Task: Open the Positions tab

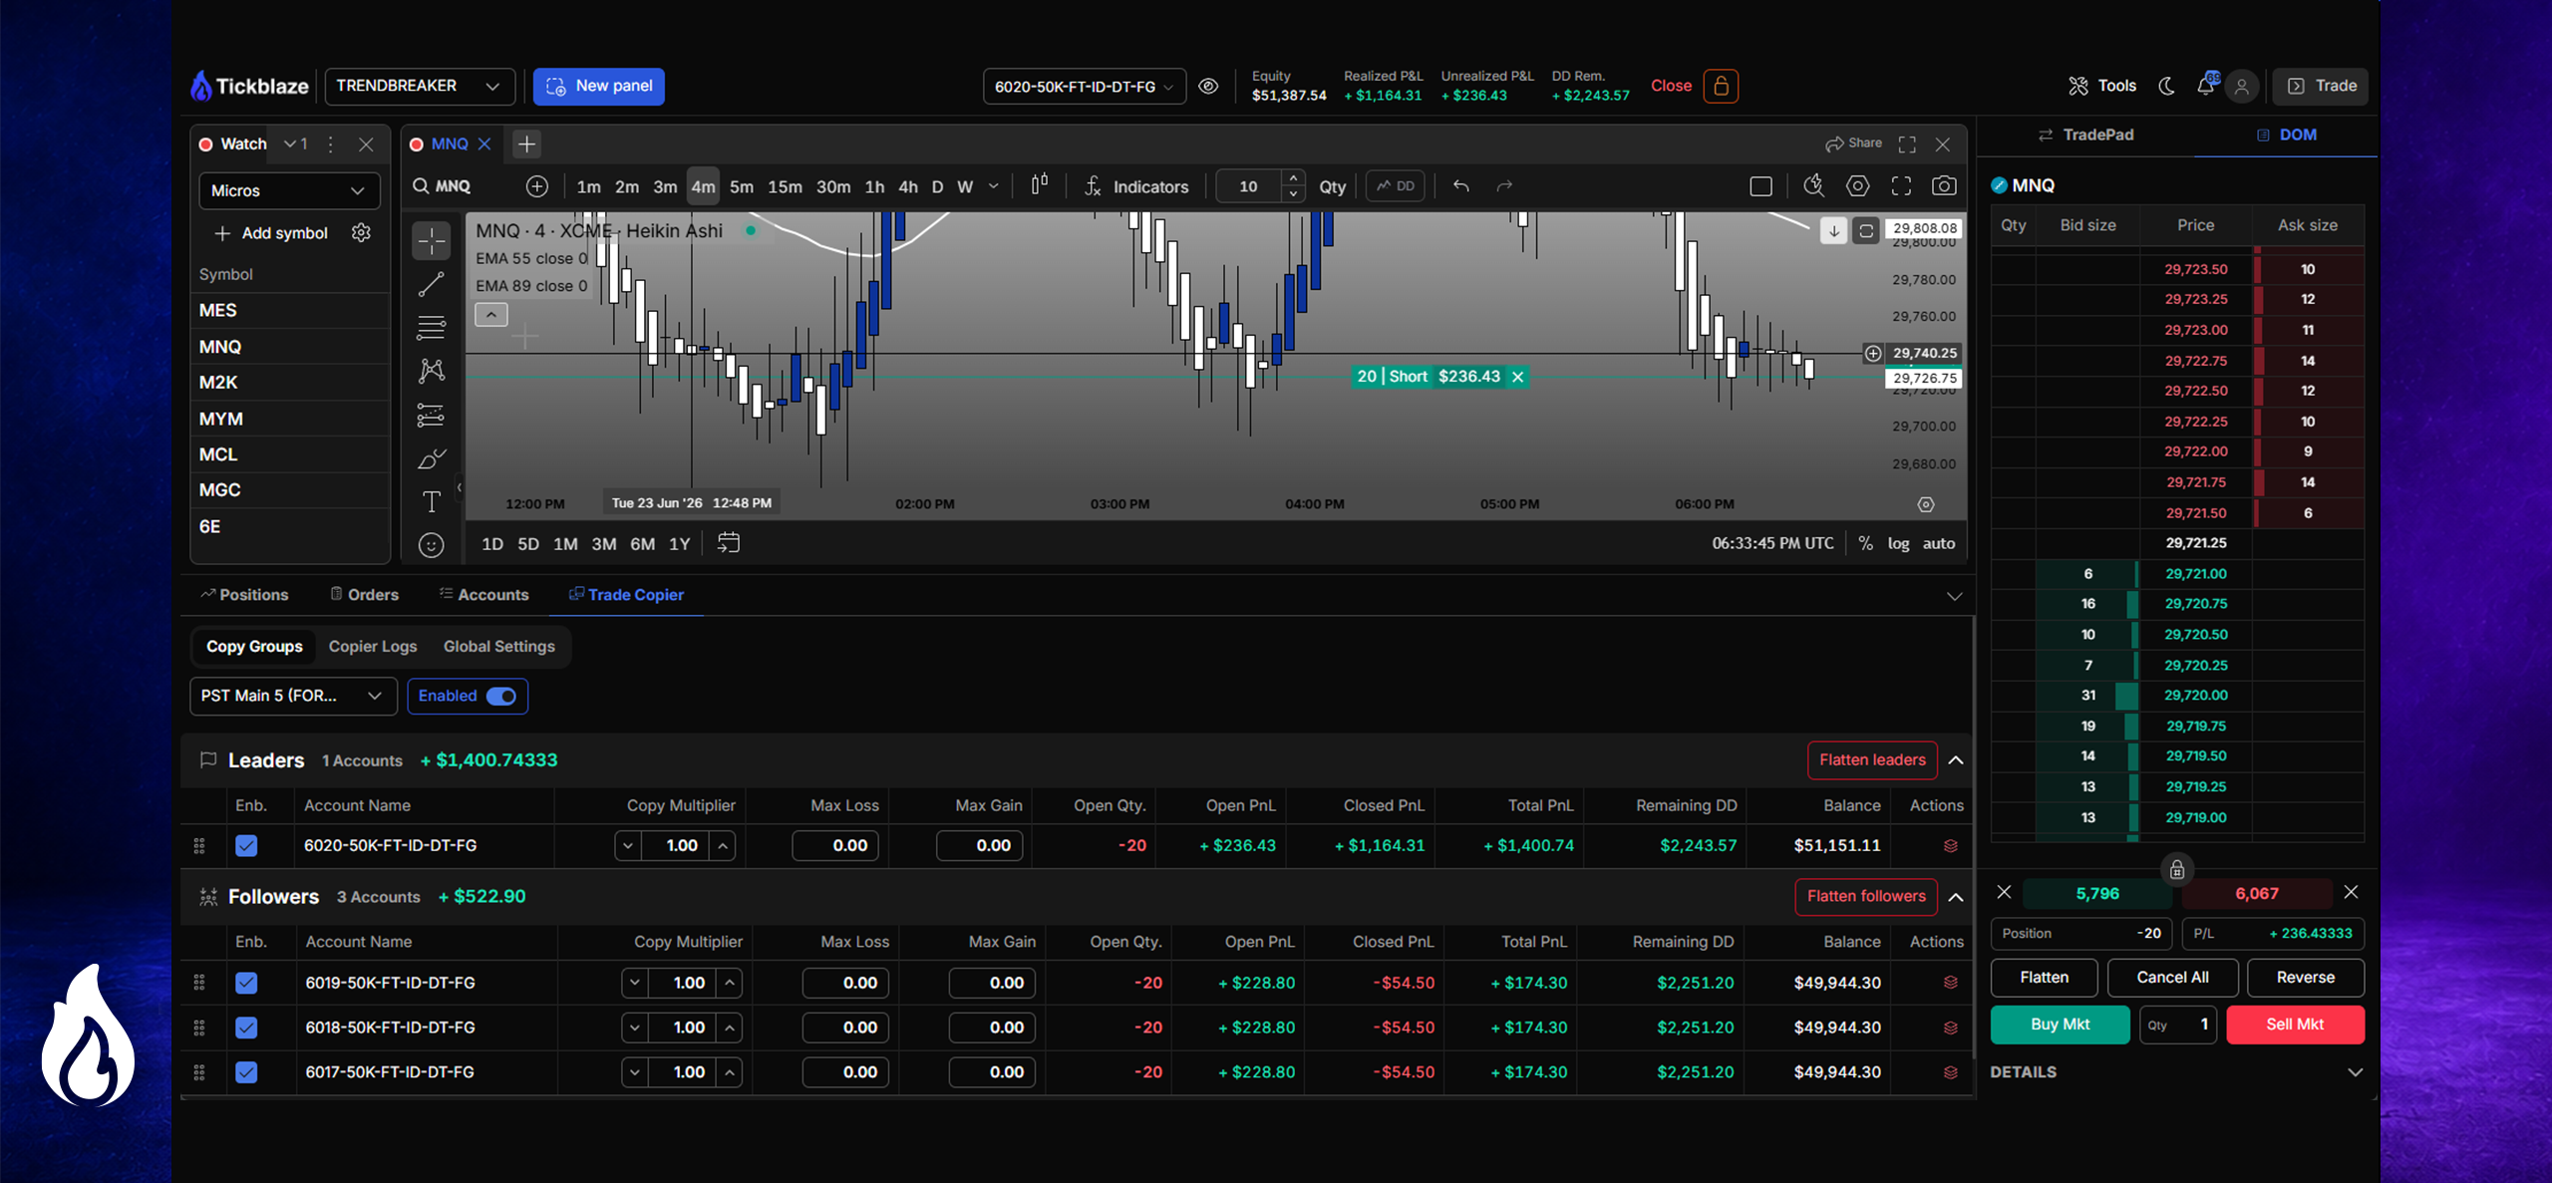Action: tap(244, 595)
